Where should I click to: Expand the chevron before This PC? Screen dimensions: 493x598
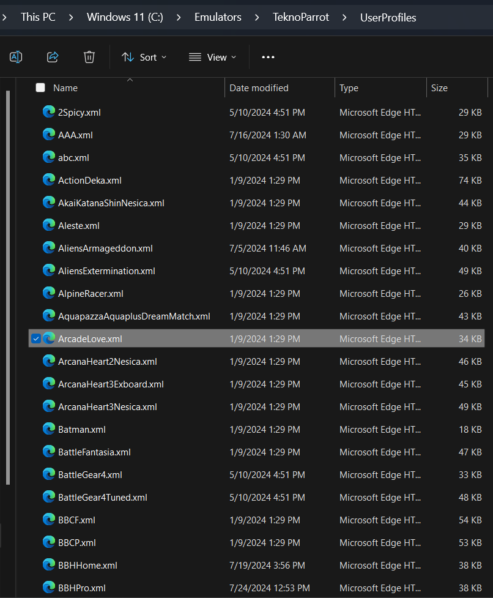pos(4,18)
